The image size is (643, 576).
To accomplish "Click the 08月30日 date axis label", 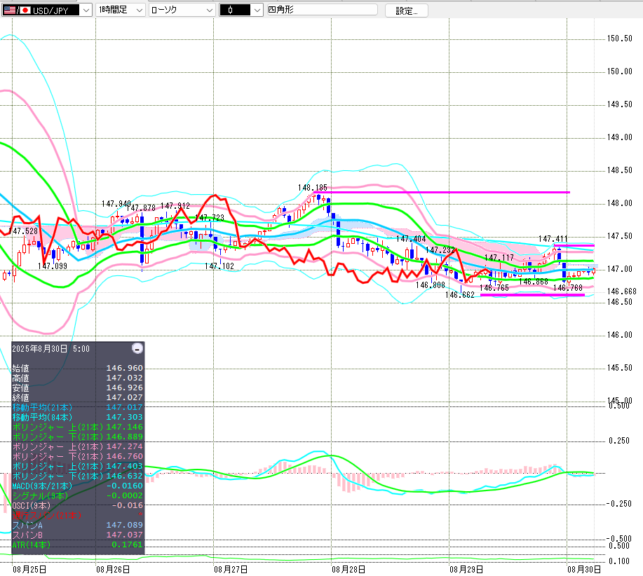I will coord(584,570).
